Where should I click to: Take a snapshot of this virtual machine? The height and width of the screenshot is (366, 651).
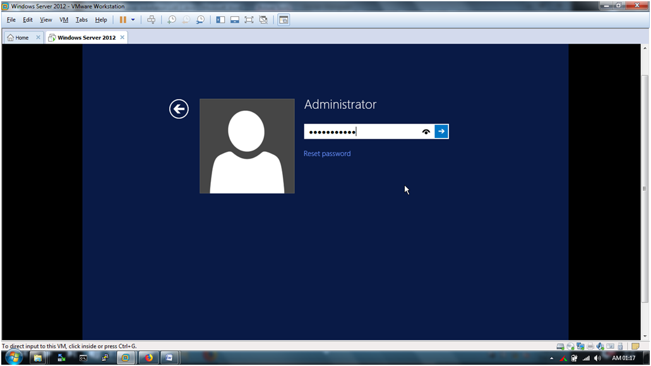click(x=172, y=20)
